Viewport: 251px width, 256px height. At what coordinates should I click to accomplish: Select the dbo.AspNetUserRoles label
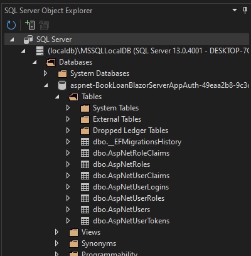[x=129, y=198]
